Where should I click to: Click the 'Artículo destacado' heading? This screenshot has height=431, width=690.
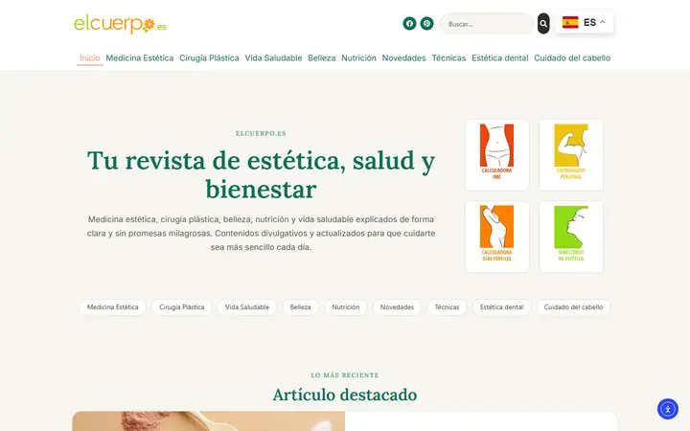[345, 395]
